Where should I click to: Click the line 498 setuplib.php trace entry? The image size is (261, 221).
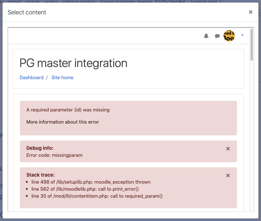91,182
